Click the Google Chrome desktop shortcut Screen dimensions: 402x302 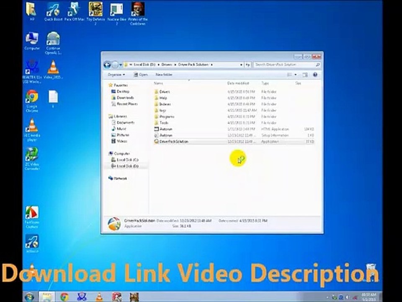point(32,101)
